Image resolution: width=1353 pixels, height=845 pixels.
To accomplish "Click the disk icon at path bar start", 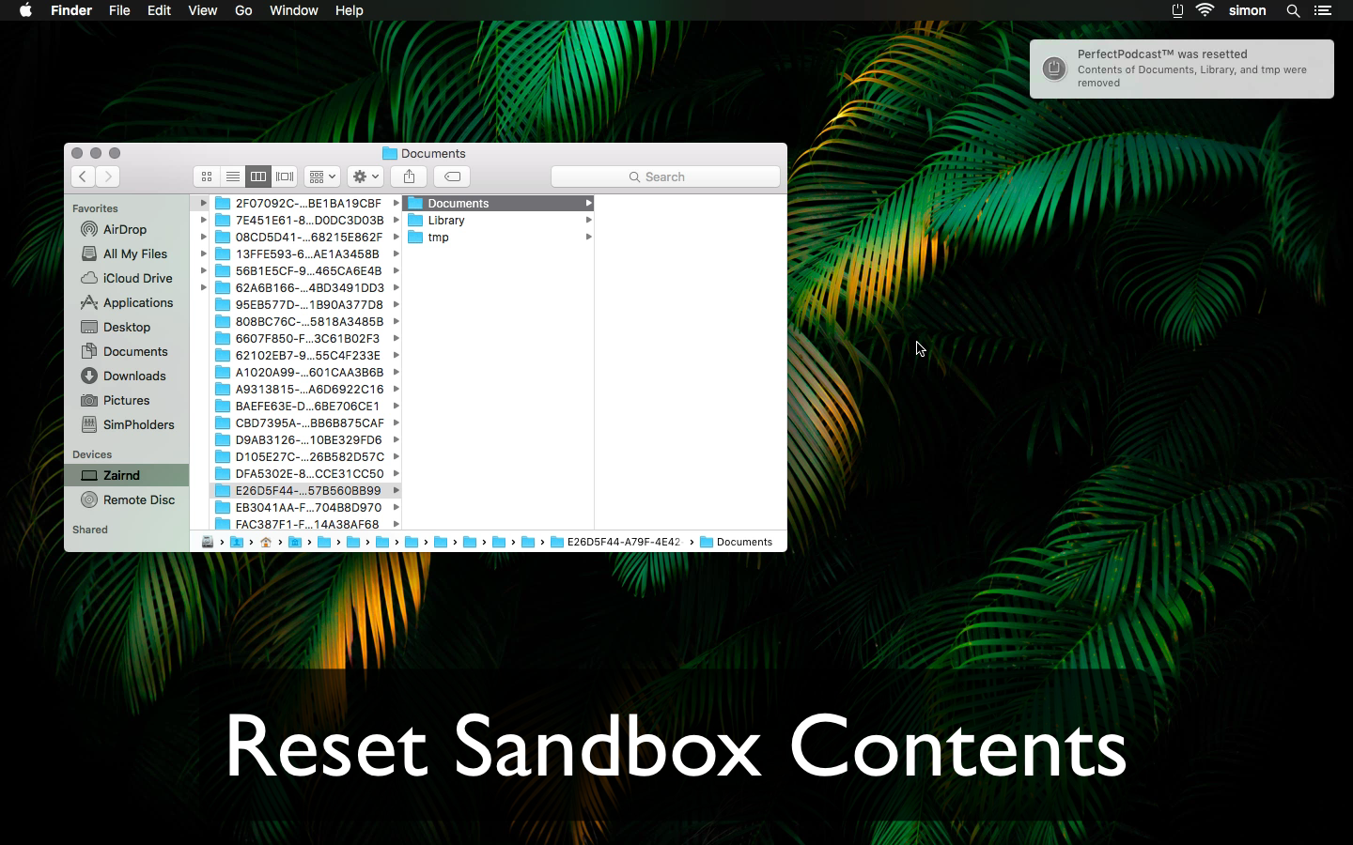I will coord(208,542).
